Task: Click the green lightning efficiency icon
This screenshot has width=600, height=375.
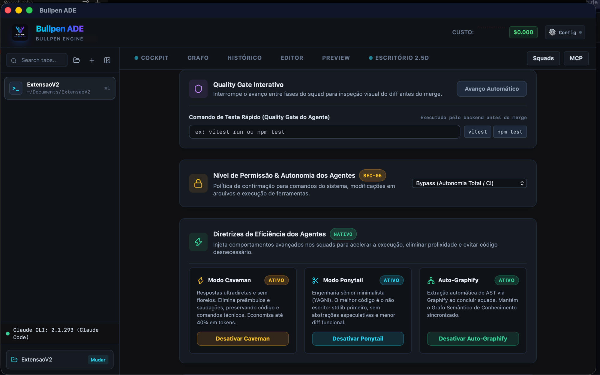Action: coord(198,242)
